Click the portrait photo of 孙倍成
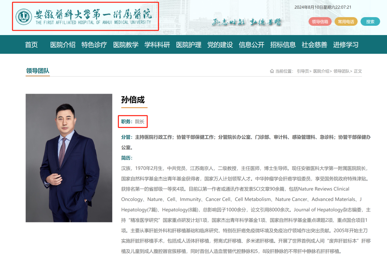Viewport: 387px width, 265px height. click(69, 158)
